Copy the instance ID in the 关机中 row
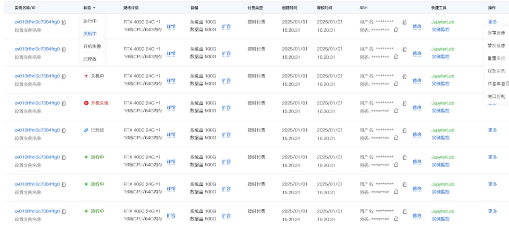 pyautogui.click(x=64, y=76)
